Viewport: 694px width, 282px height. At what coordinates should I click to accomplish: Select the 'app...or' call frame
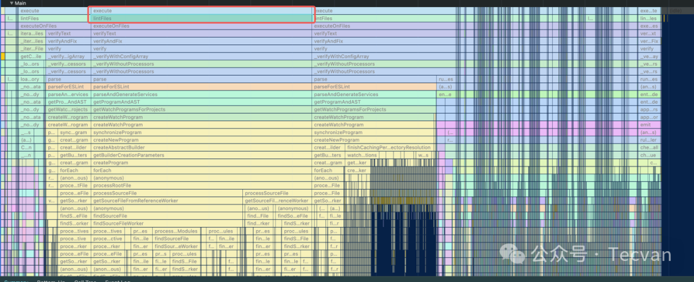click(650, 117)
